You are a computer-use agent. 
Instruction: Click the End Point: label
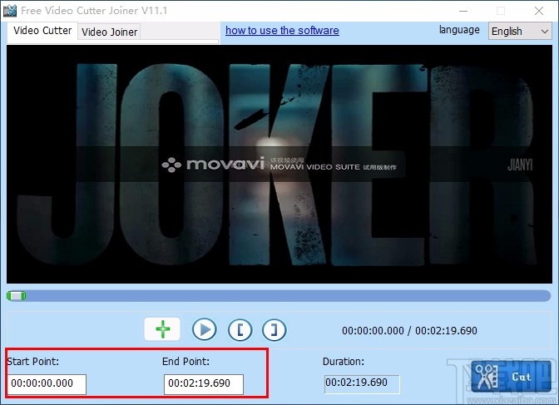pos(186,361)
